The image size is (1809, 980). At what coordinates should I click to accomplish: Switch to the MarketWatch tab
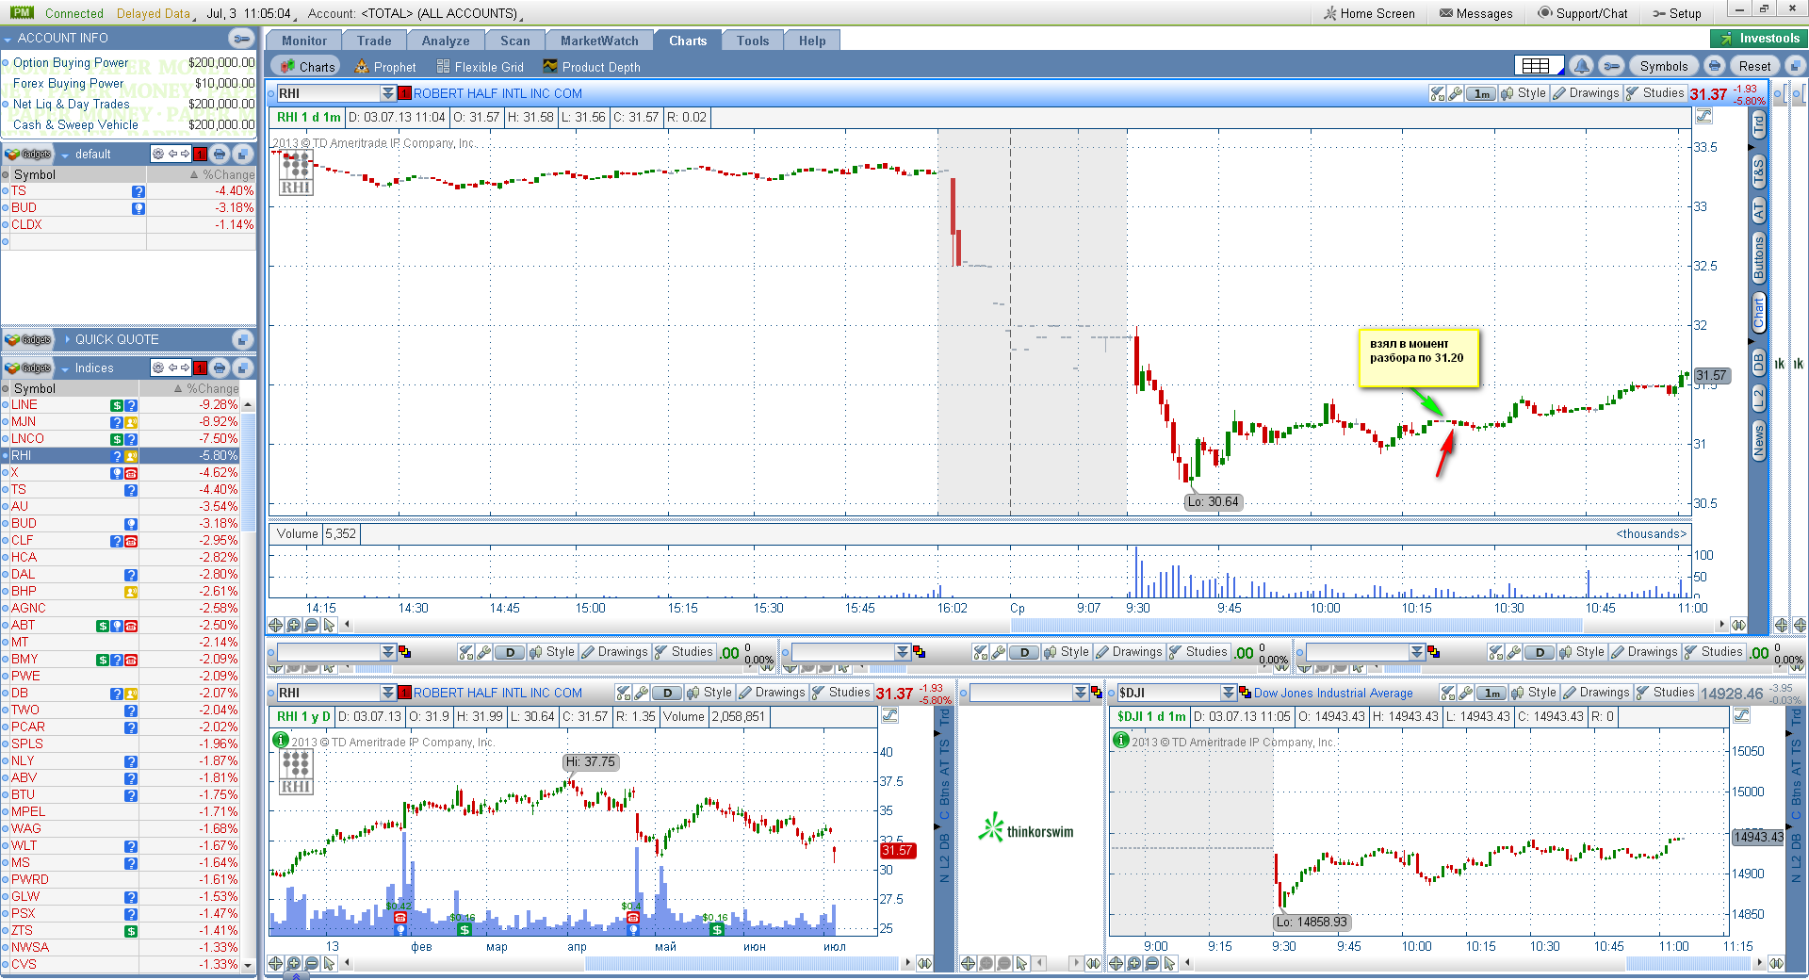point(599,41)
